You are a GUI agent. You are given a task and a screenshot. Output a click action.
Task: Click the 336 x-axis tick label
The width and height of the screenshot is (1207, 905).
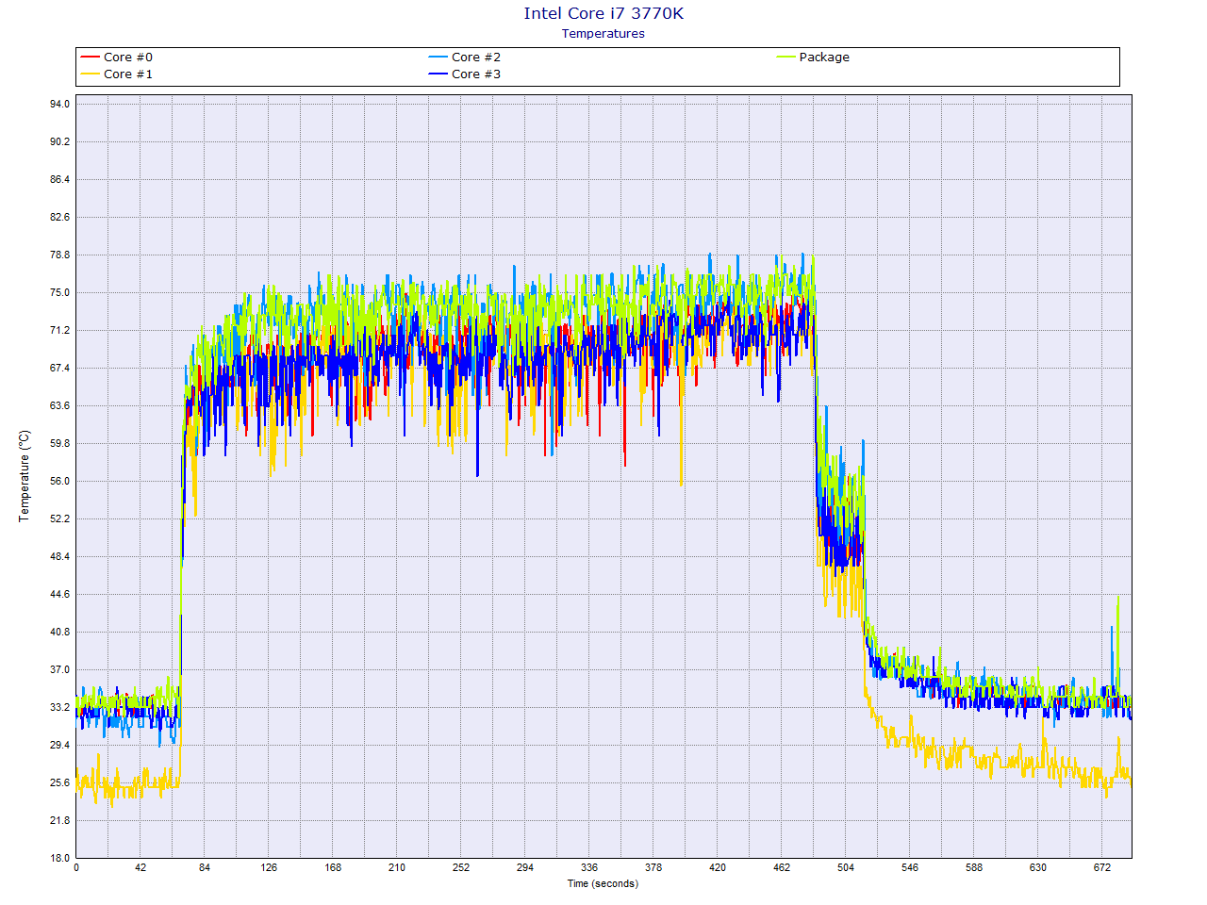coord(589,867)
